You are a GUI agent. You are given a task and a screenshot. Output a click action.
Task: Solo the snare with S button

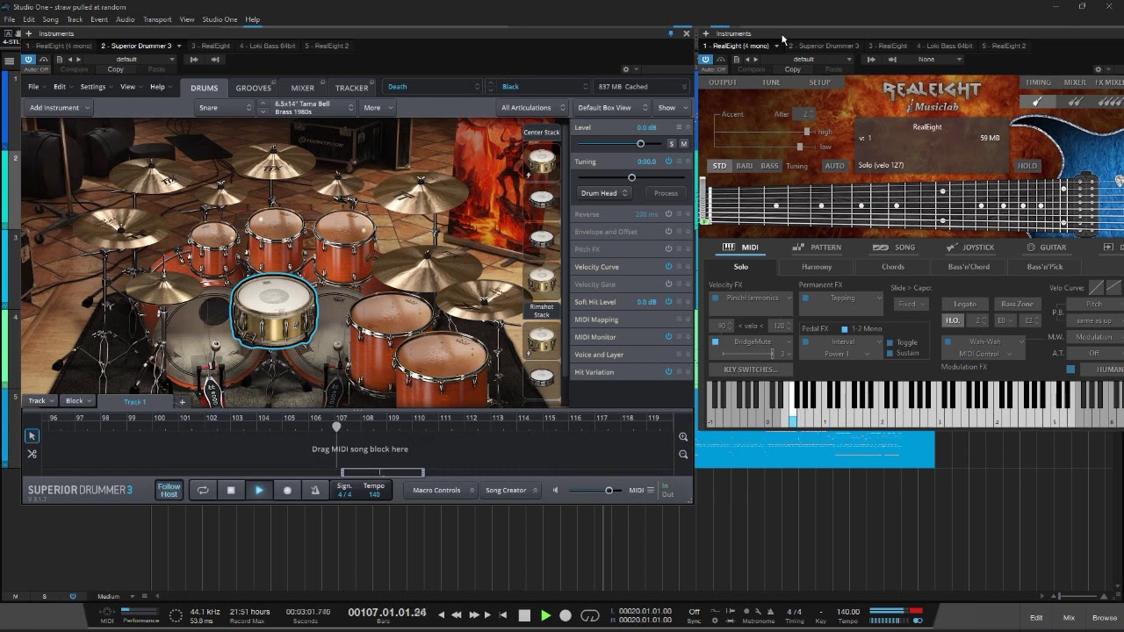click(672, 144)
